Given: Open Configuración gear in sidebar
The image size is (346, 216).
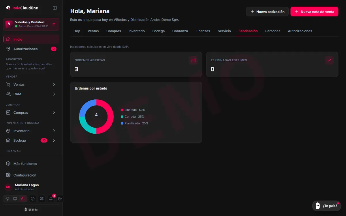Looking at the screenshot, I should [x=8, y=175].
